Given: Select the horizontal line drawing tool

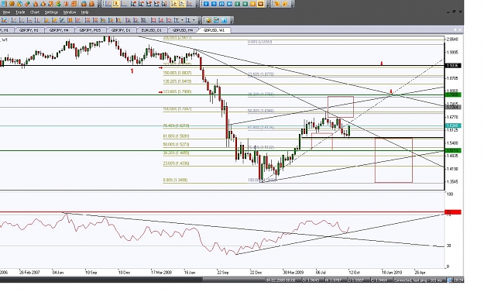Looking at the screenshot, I should 29,20.
